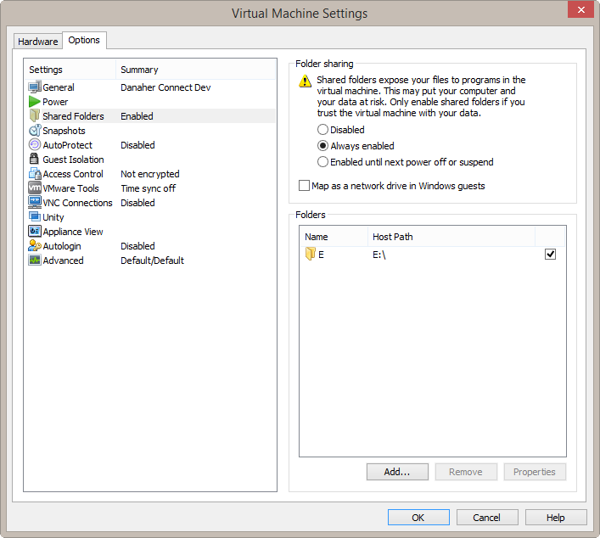Select the AutoProtect row label
The width and height of the screenshot is (600, 538).
pyautogui.click(x=67, y=145)
